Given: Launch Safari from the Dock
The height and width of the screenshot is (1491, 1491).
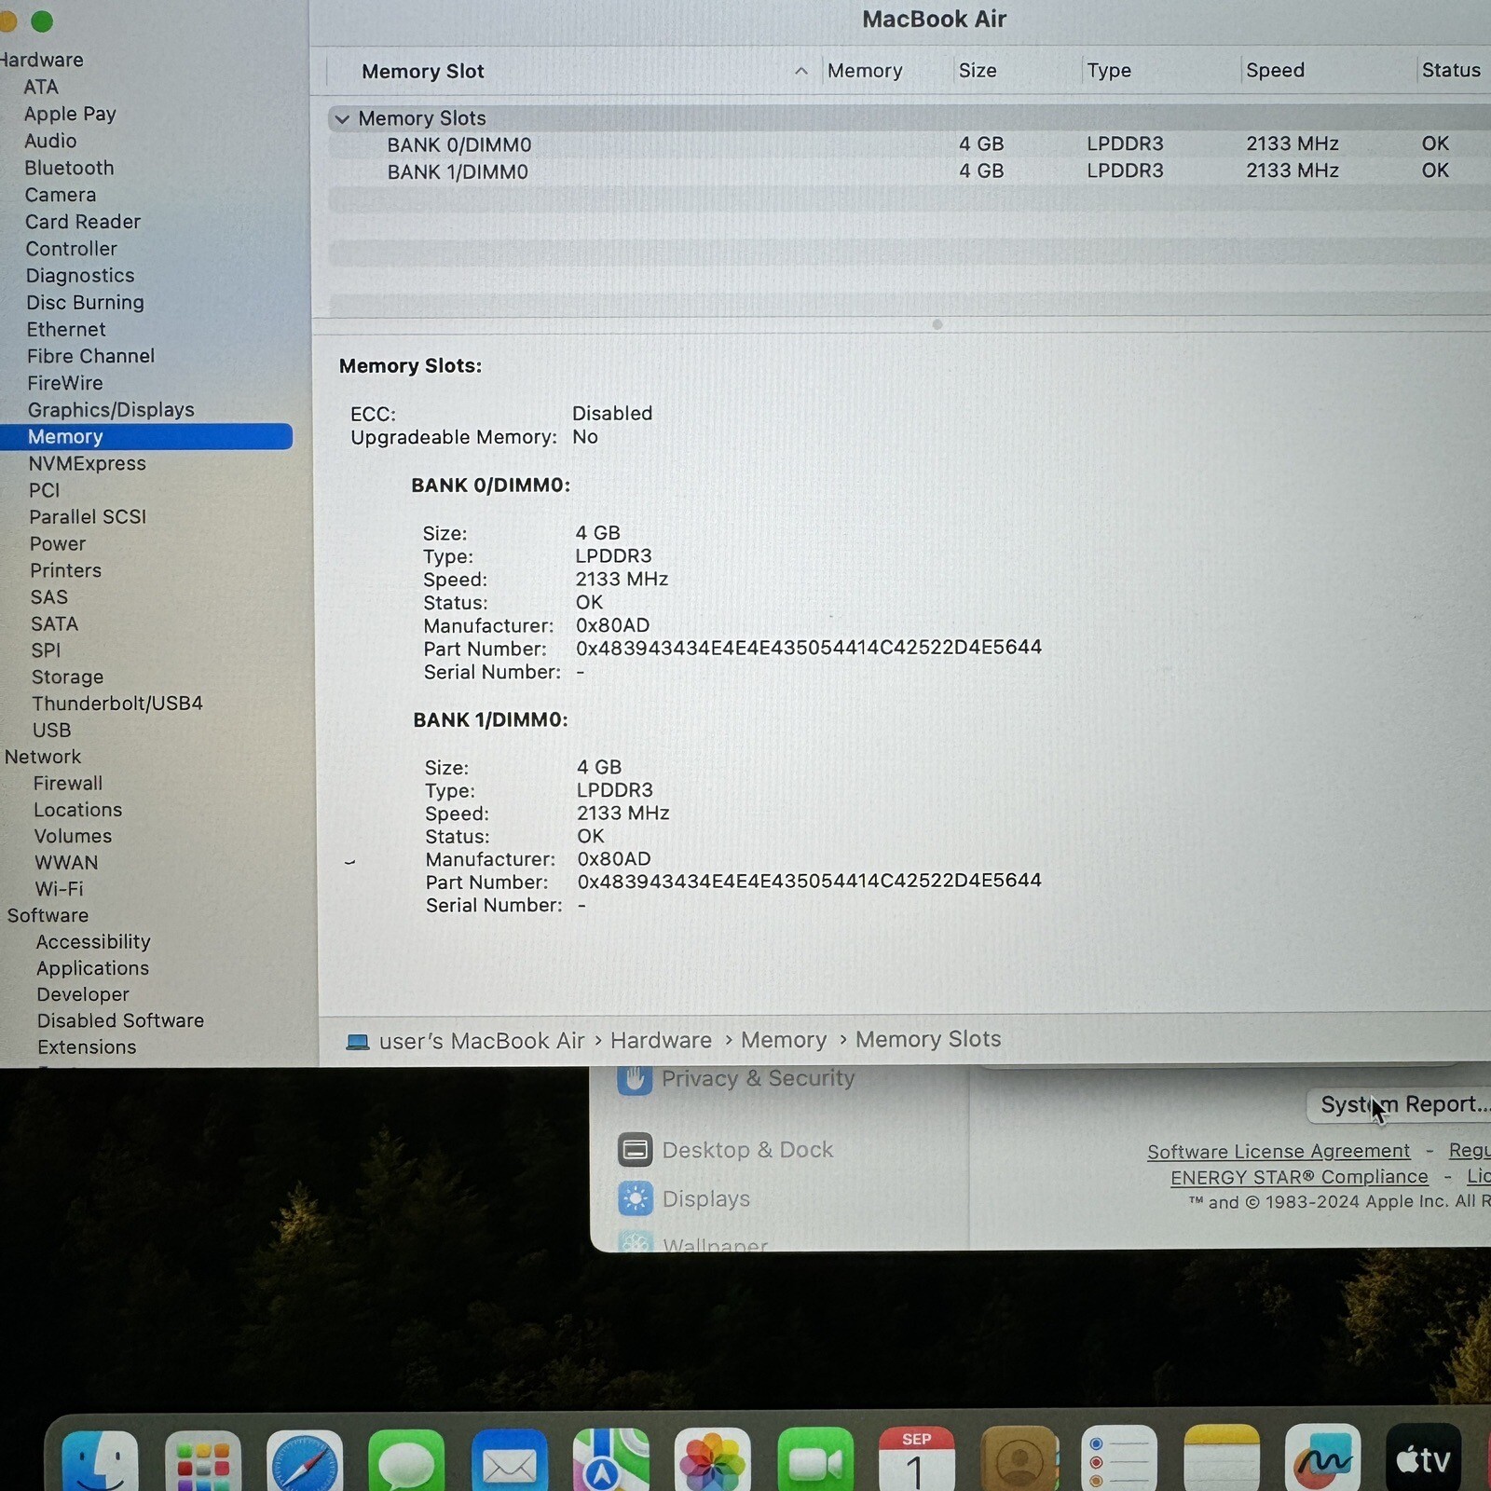Looking at the screenshot, I should [x=304, y=1460].
